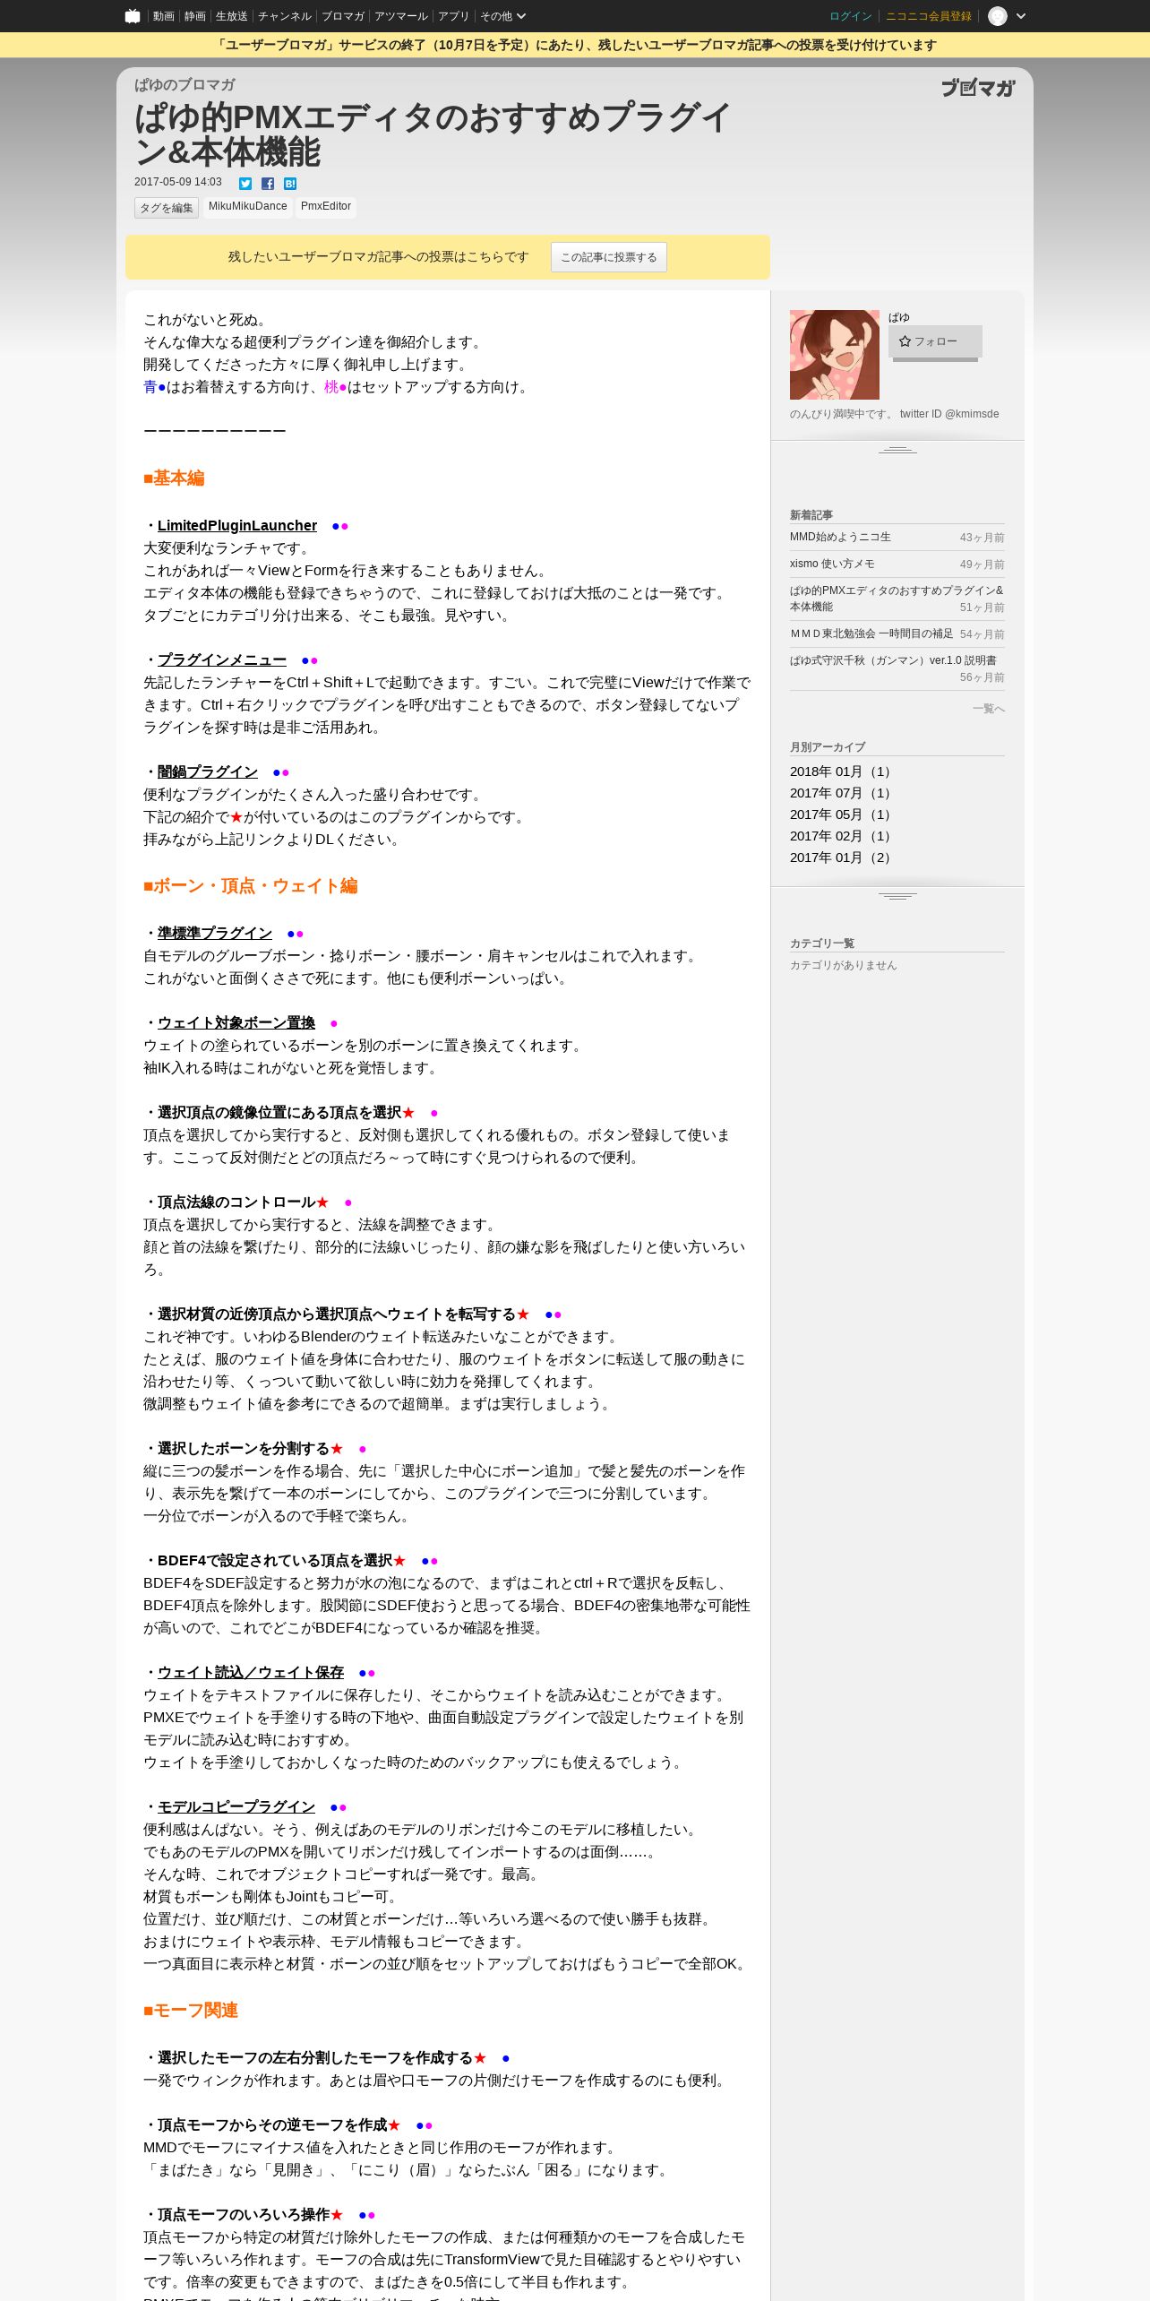
Task: Click the 新着記事 sidebar heading
Action: 811,515
